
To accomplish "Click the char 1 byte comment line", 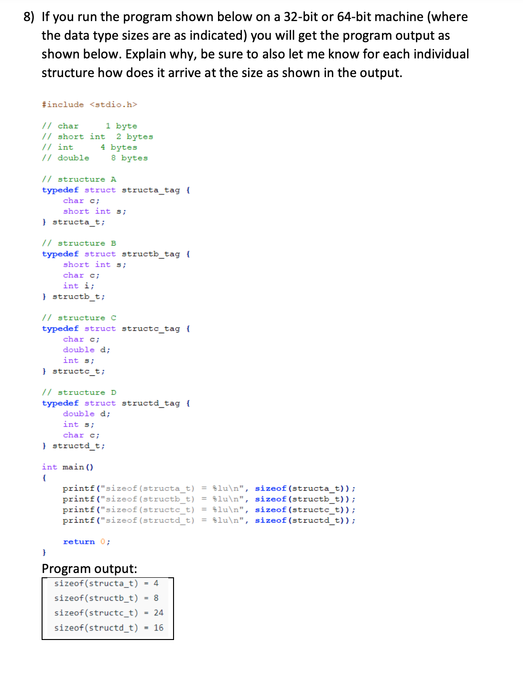I will tap(89, 125).
